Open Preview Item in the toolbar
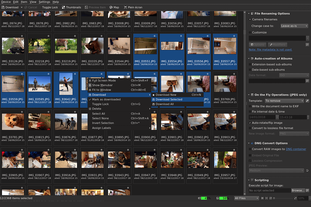This screenshot has width=311, height=207. [x=95, y=7]
